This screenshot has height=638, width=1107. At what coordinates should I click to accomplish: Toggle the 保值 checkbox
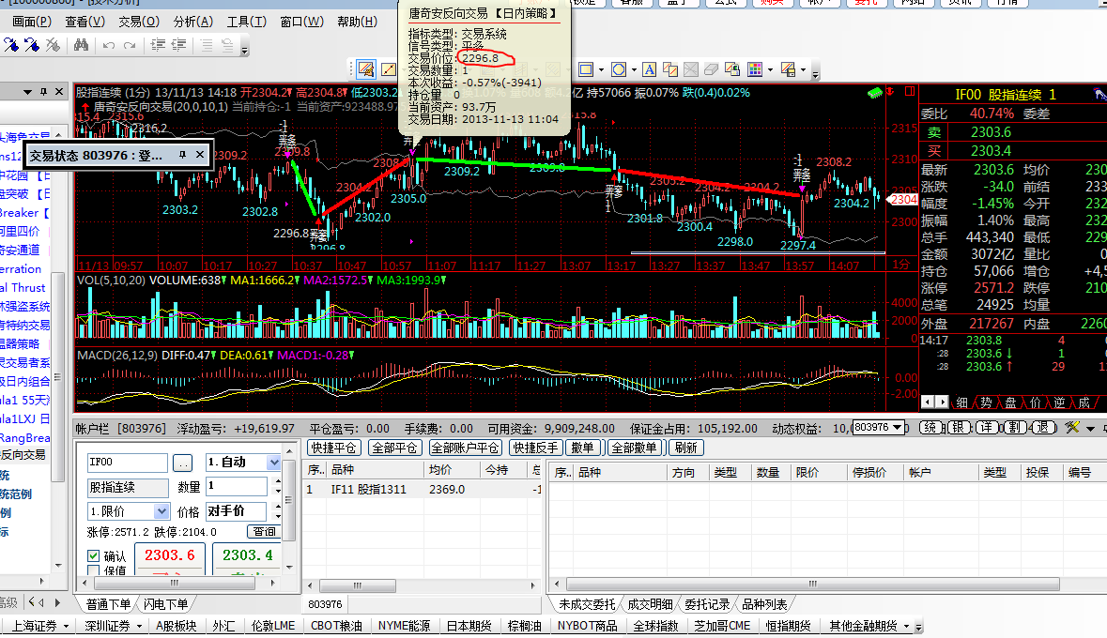(93, 570)
